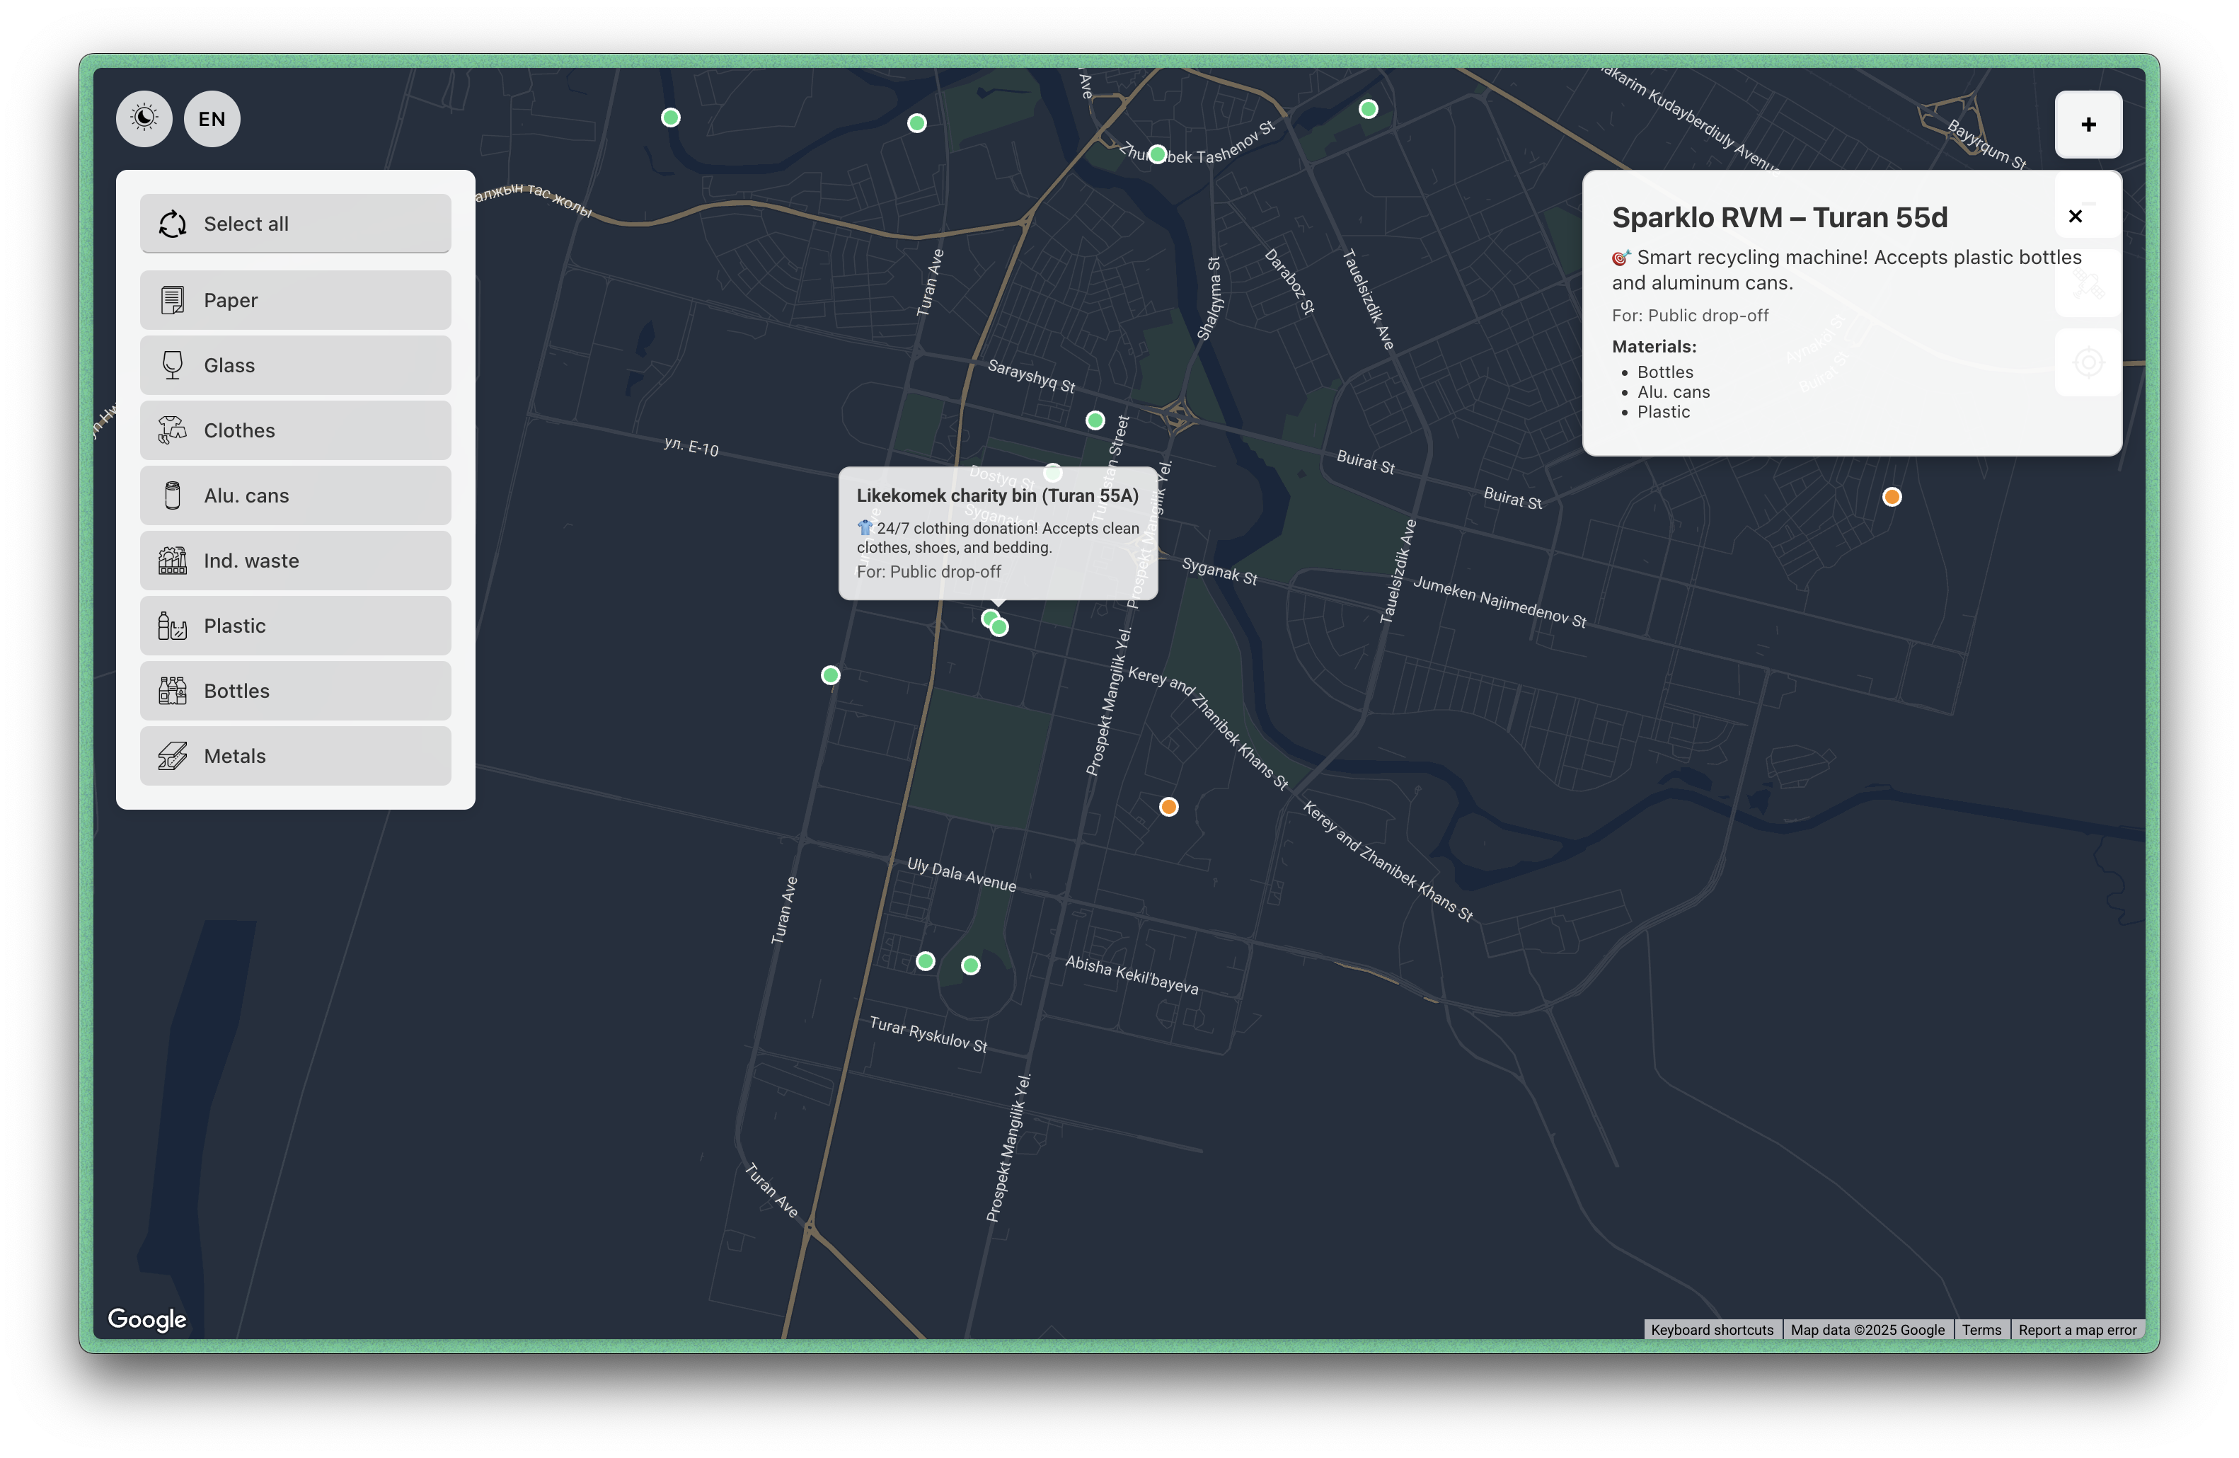Click the Select all recycle arrows icon
2239x1458 pixels.
coord(172,224)
